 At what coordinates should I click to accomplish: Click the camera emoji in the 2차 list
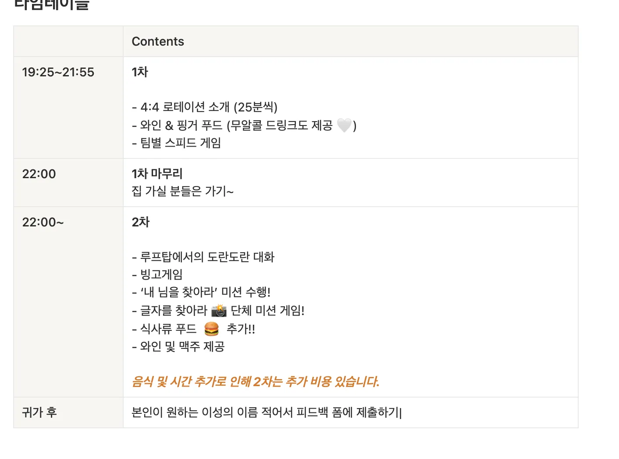219,311
